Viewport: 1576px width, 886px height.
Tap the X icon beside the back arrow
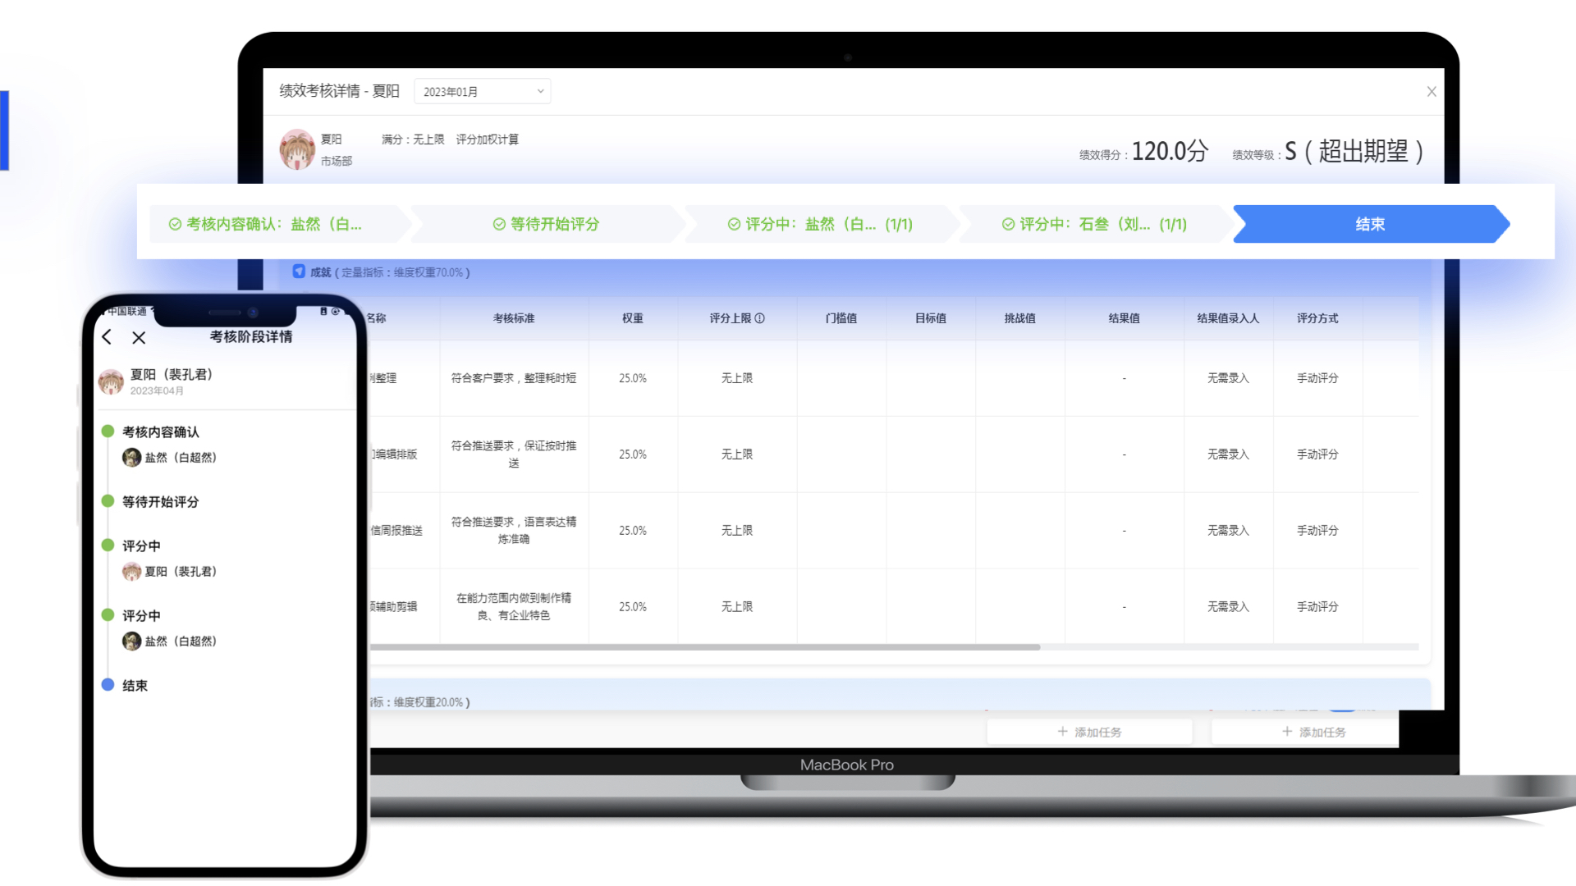pyautogui.click(x=139, y=337)
